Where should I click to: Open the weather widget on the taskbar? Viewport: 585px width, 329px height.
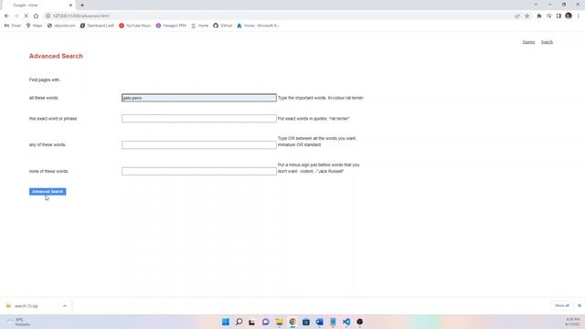18,322
